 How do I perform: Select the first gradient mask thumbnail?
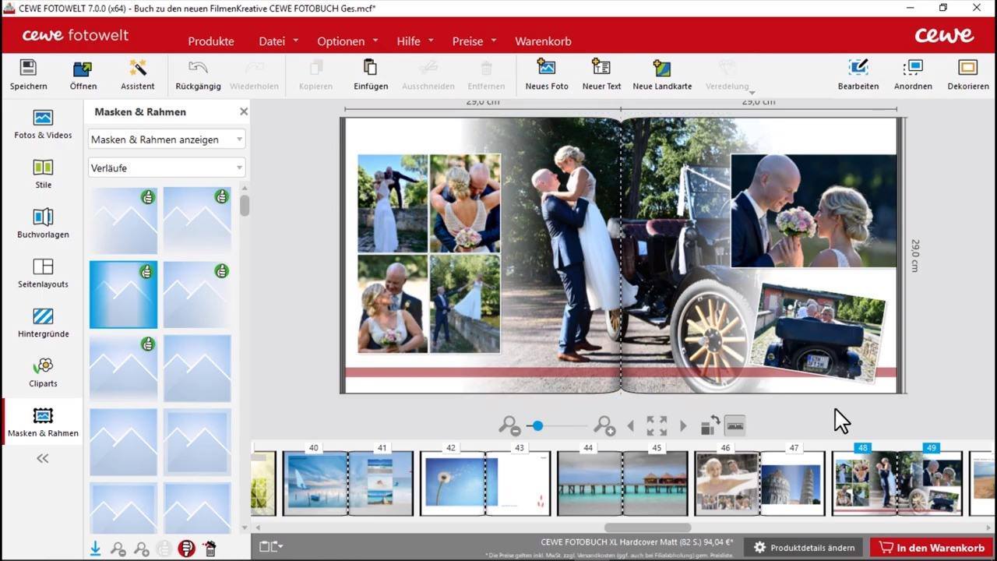(123, 221)
